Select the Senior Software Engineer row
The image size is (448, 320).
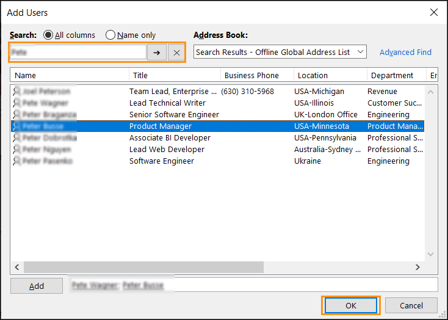pos(217,115)
